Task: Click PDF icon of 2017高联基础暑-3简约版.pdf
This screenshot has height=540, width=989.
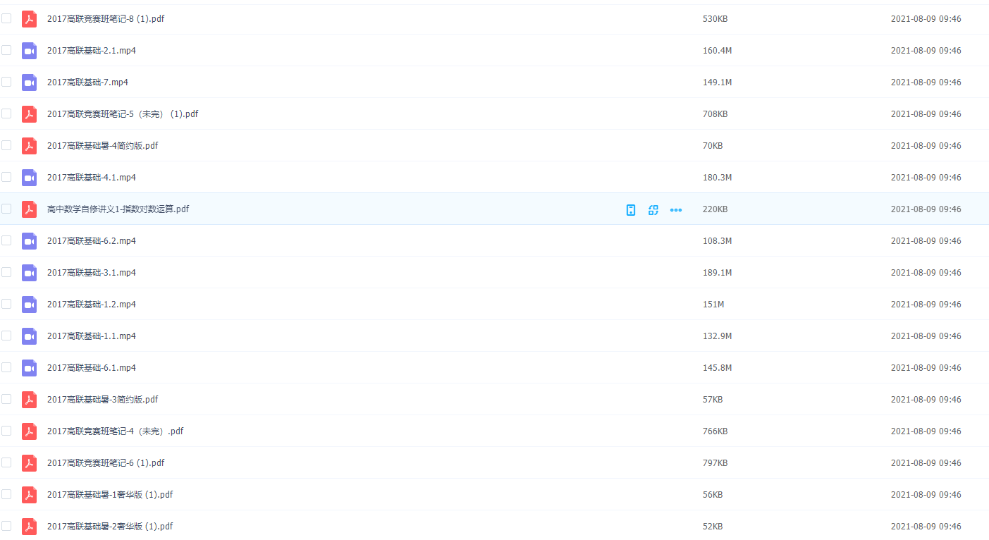Action: (x=29, y=400)
